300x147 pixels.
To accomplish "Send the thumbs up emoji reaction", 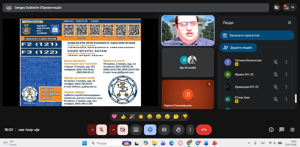I will (123, 116).
